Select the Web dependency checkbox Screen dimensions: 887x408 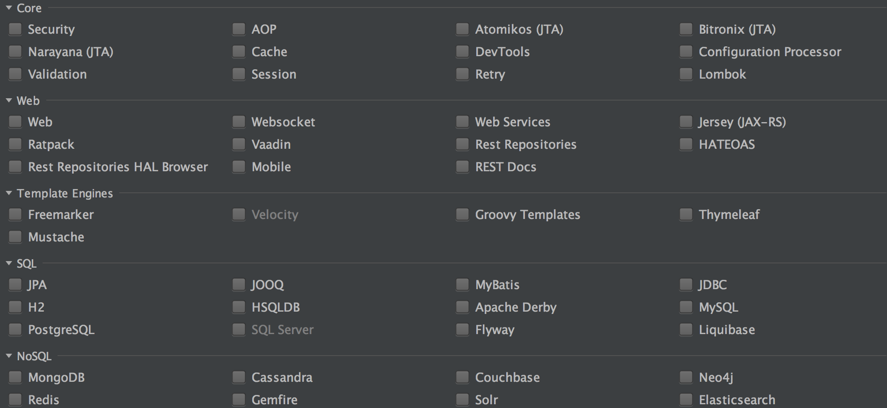(15, 122)
